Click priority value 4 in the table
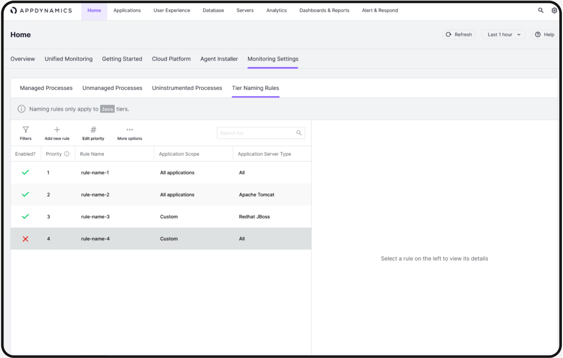 (48, 239)
